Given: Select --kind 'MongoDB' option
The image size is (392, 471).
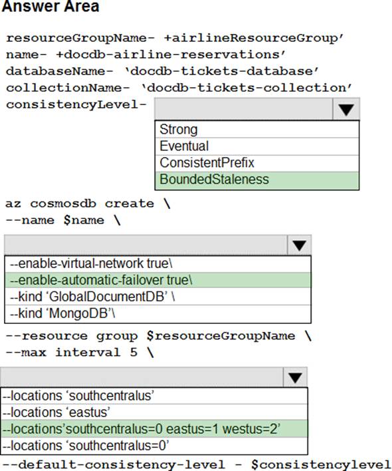Looking at the screenshot, I should (157, 314).
